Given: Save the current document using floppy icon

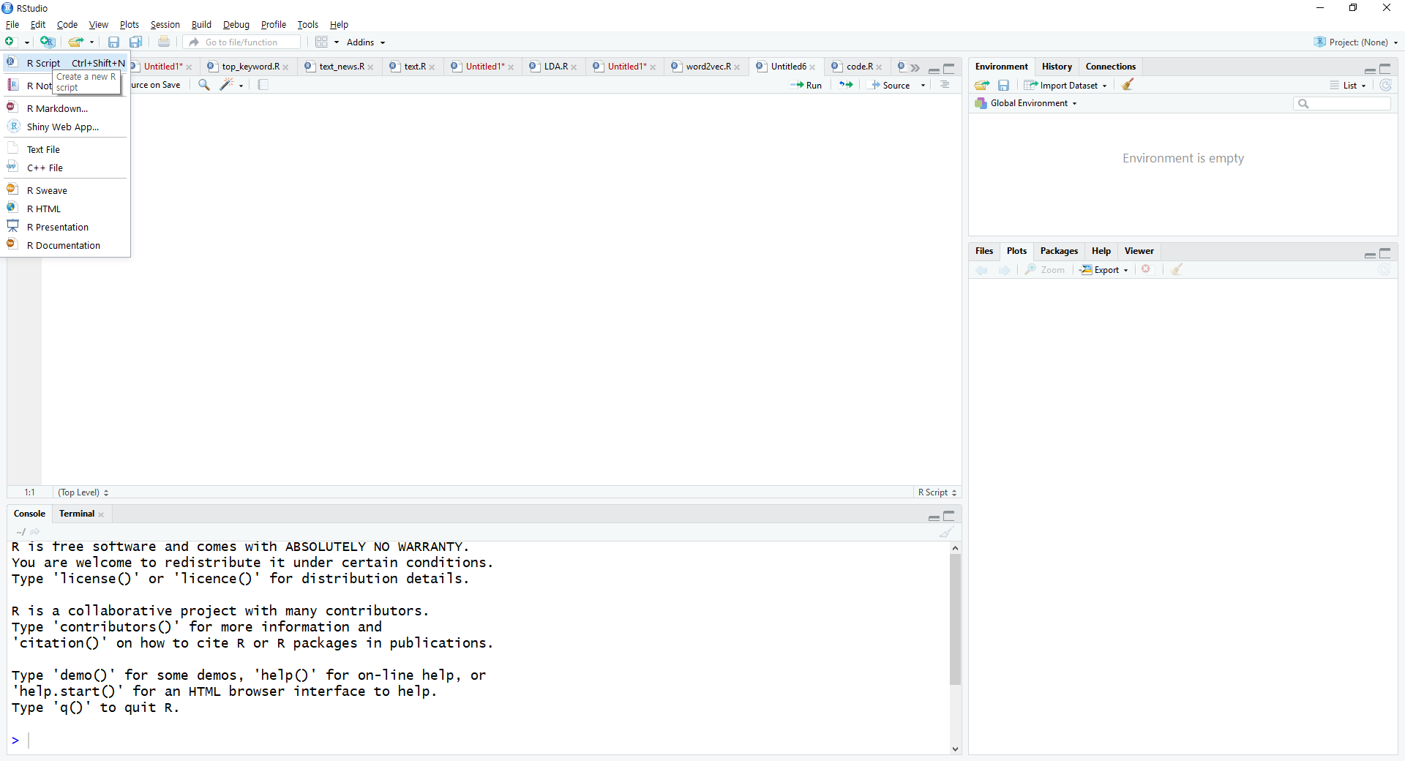Looking at the screenshot, I should [x=113, y=42].
